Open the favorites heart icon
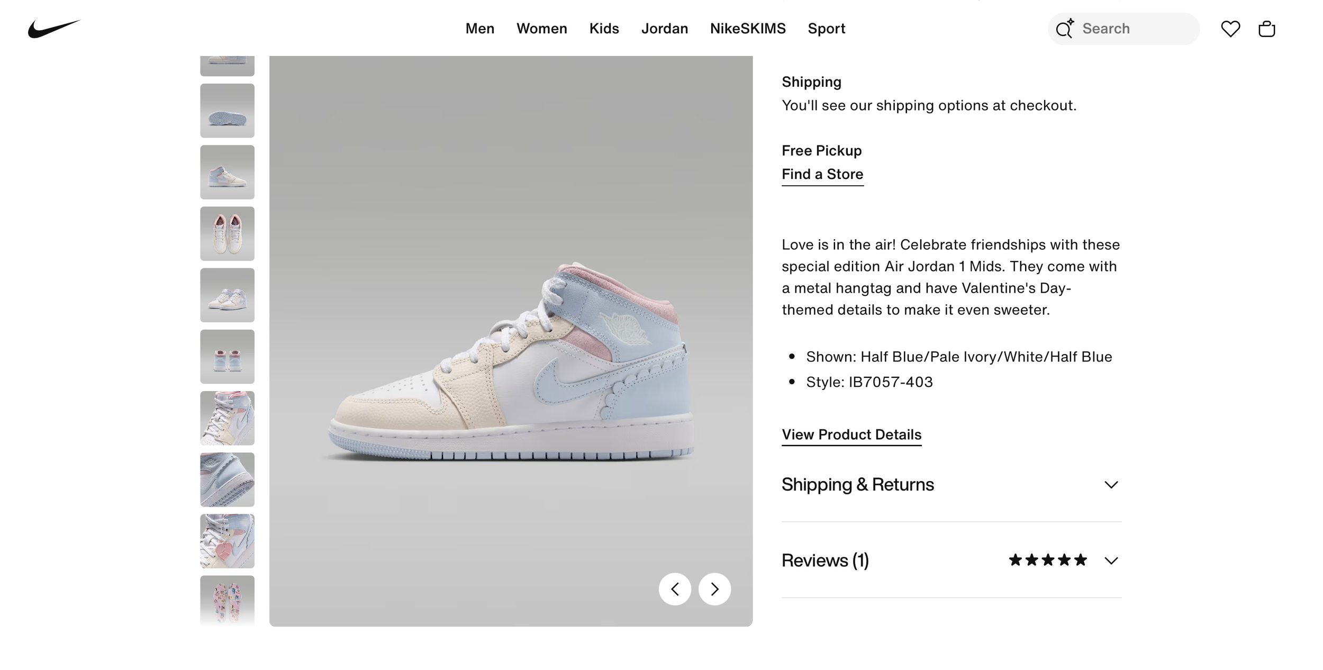 pos(1230,29)
